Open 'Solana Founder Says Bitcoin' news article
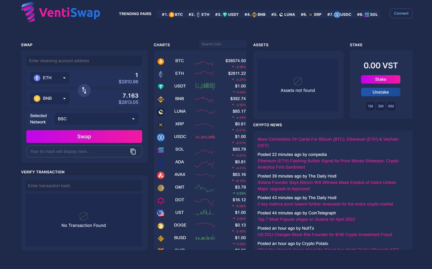 click(327, 185)
